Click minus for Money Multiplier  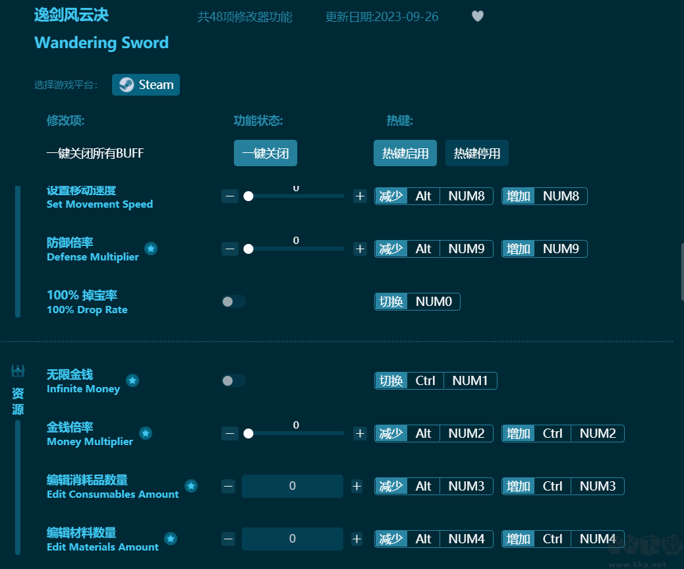[x=230, y=433]
